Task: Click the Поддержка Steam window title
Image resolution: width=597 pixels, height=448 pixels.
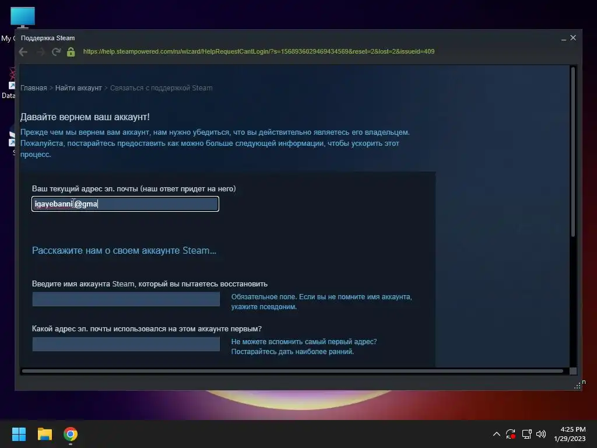Action: coord(48,38)
